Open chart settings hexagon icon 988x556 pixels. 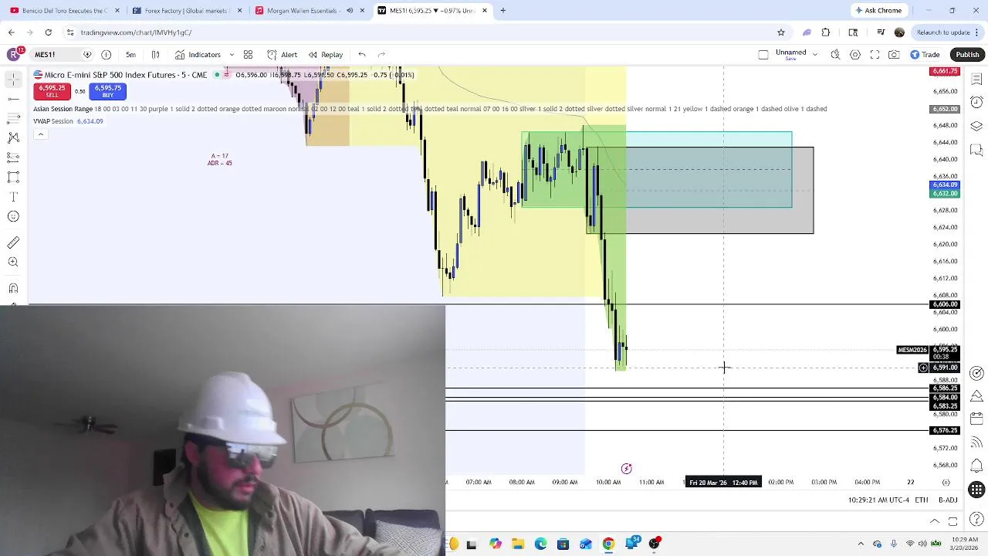855,55
